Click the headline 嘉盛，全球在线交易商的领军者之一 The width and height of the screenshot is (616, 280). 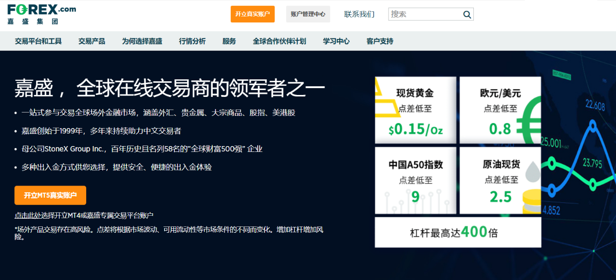pos(169,89)
